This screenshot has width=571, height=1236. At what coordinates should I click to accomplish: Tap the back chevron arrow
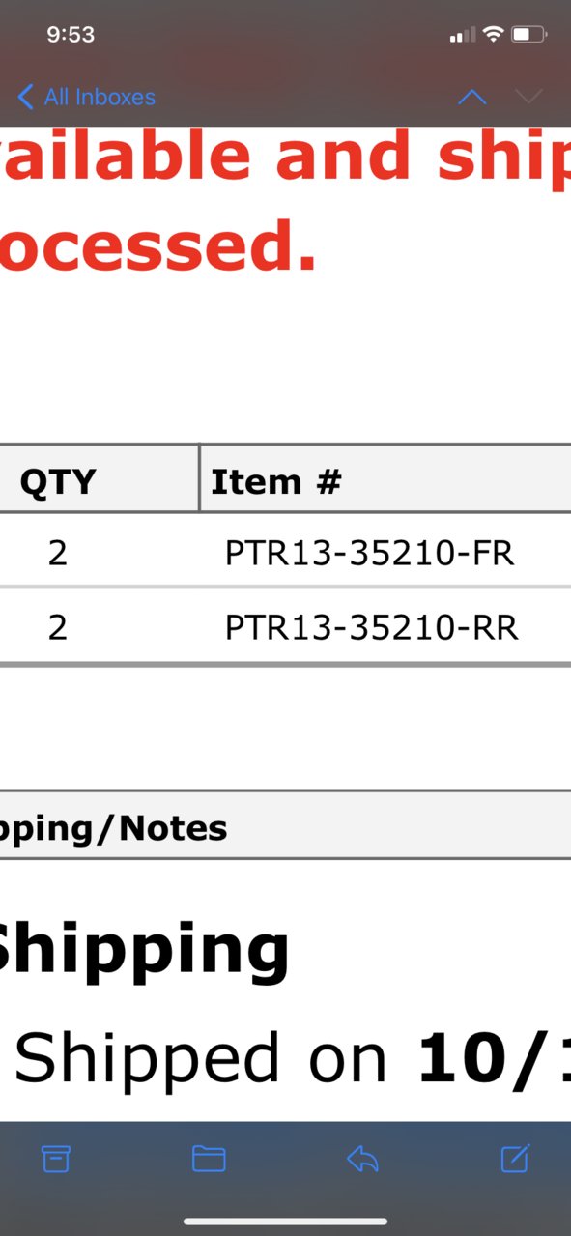(26, 97)
